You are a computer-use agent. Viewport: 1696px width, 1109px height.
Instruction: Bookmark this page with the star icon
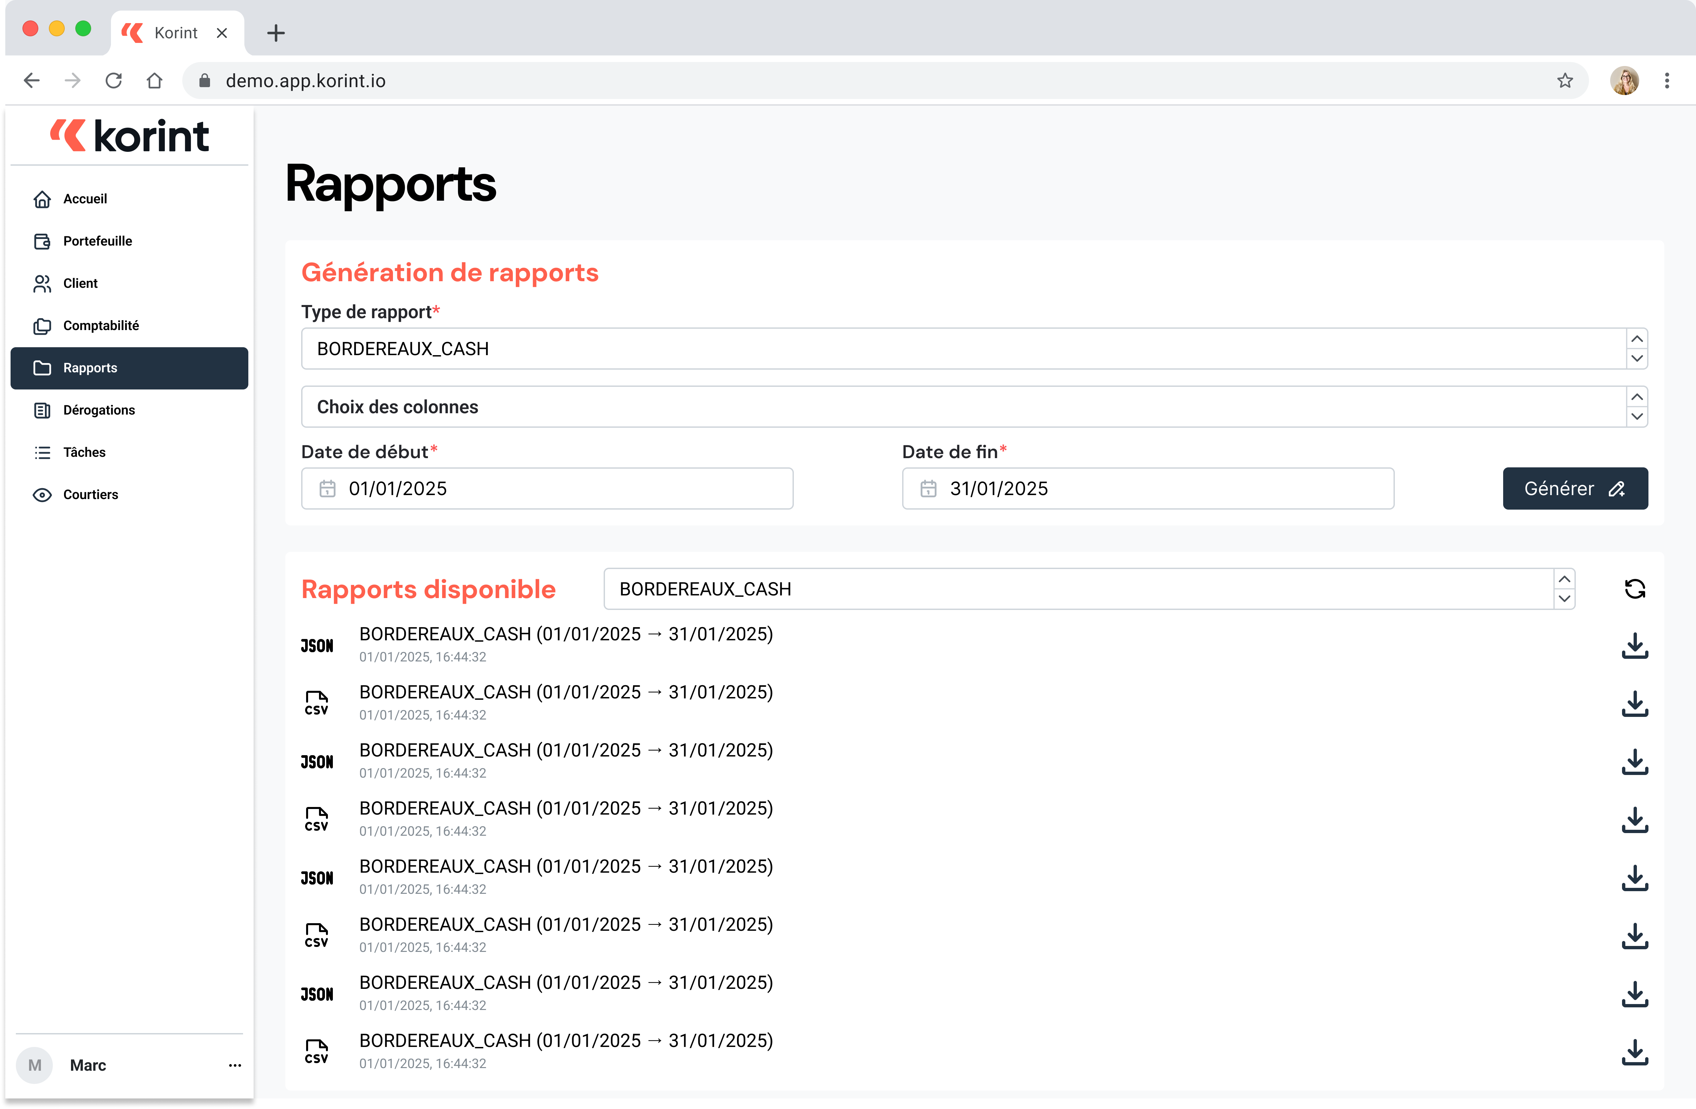tap(1564, 81)
